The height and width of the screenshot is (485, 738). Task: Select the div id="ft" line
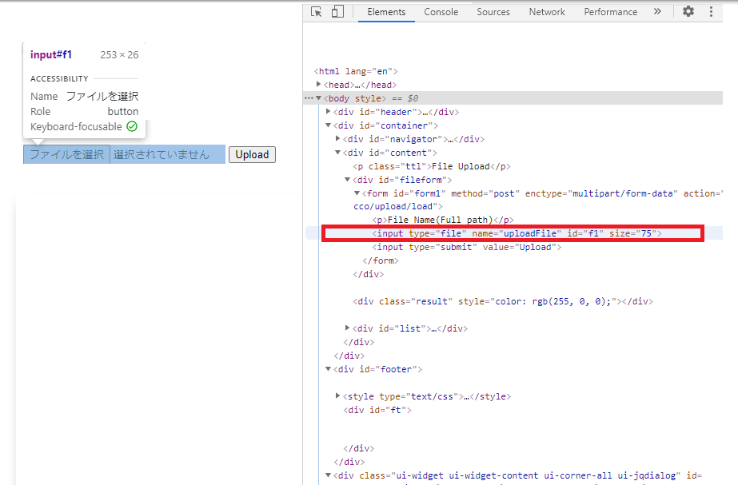tap(377, 410)
